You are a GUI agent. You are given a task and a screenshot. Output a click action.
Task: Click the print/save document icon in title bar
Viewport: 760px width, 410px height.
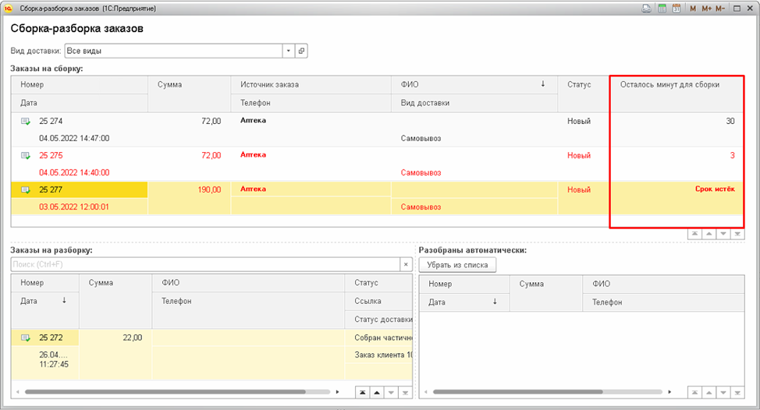647,8
